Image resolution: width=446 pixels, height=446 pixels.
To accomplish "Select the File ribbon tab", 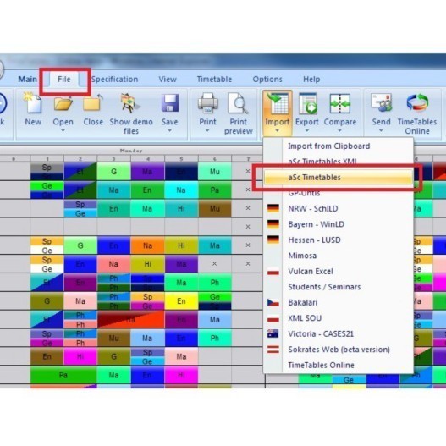I will coord(64,79).
